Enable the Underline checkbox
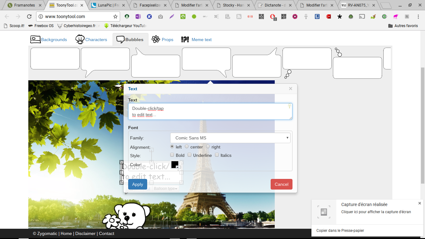This screenshot has width=425, height=239. tap(189, 155)
